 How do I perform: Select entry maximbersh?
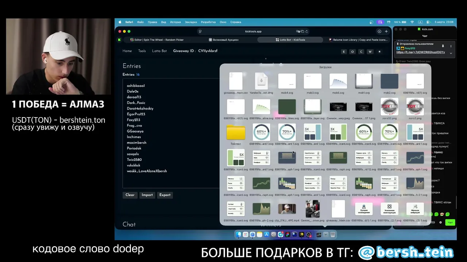point(136,143)
